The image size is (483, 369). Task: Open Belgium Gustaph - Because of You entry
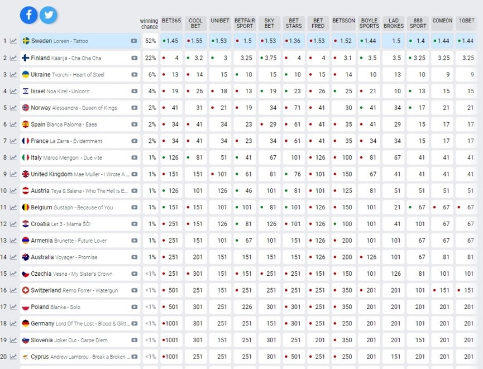point(80,207)
